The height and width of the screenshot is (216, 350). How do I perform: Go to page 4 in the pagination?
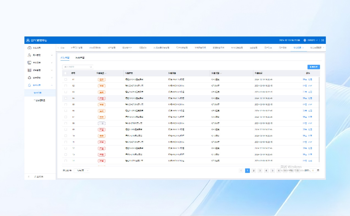[266, 170]
